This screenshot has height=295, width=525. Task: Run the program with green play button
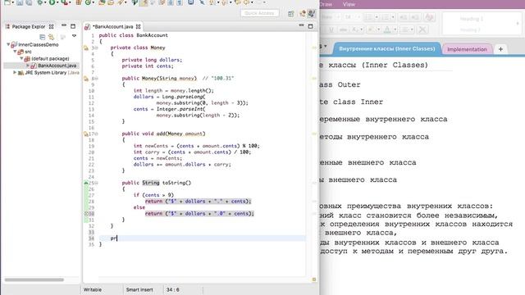click(52, 2)
